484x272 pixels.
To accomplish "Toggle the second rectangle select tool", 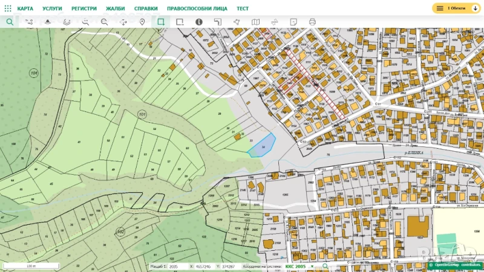I will click(x=180, y=22).
